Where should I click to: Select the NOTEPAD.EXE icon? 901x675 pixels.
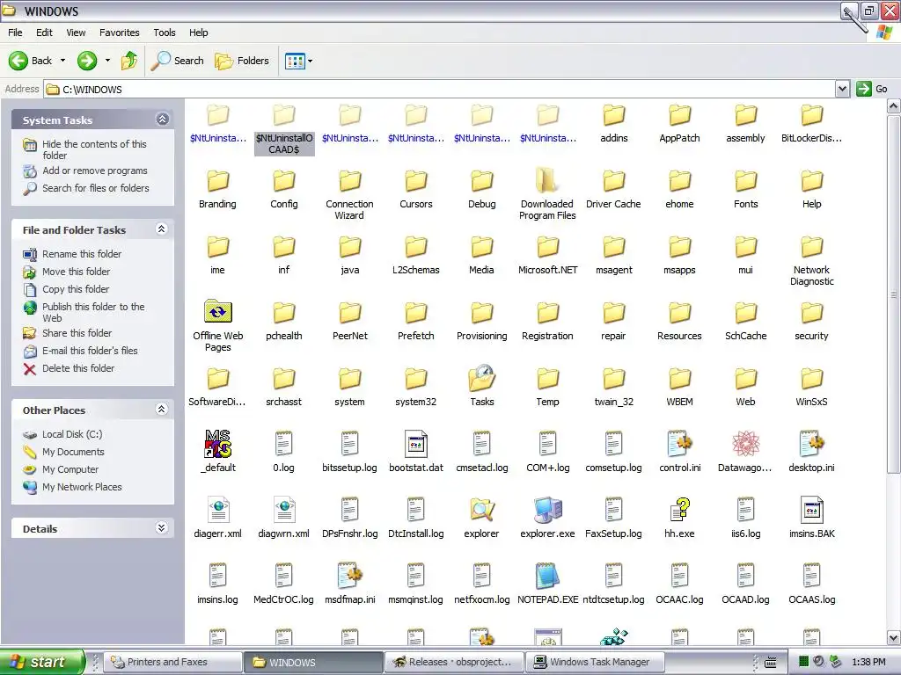(547, 576)
